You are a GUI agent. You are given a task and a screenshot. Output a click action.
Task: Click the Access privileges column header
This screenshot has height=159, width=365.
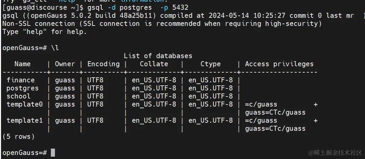pyautogui.click(x=279, y=64)
